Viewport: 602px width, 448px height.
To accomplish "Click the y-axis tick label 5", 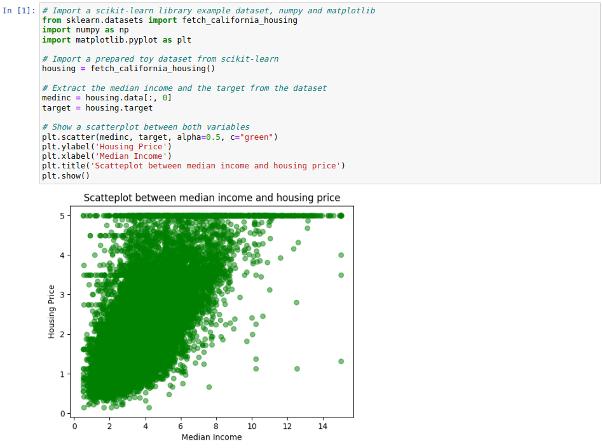I will point(62,216).
